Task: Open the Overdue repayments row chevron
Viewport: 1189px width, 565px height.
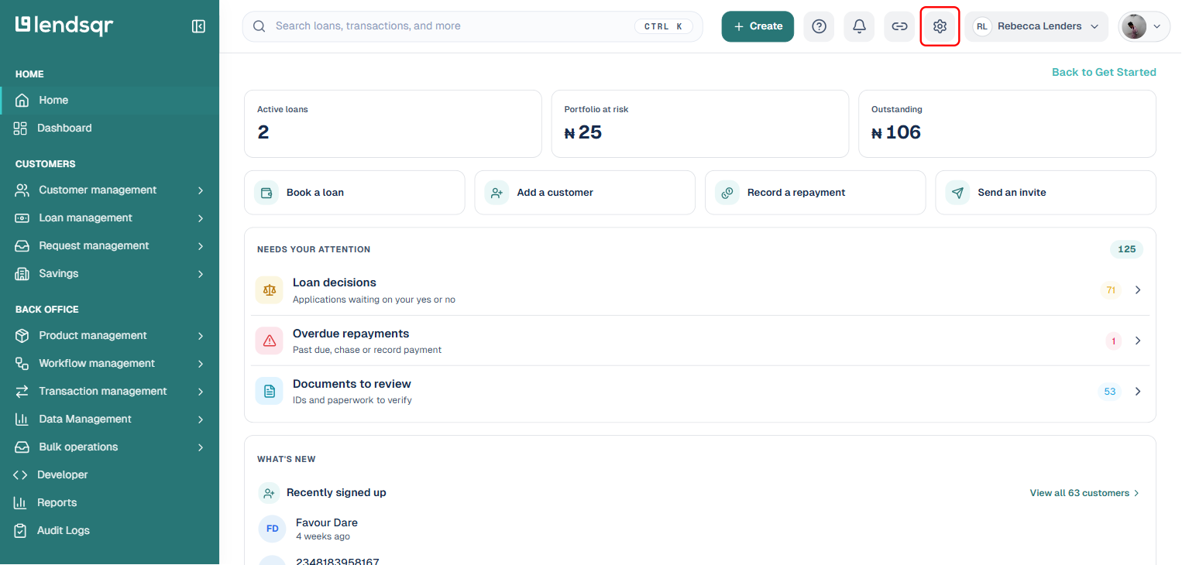Action: pyautogui.click(x=1138, y=341)
